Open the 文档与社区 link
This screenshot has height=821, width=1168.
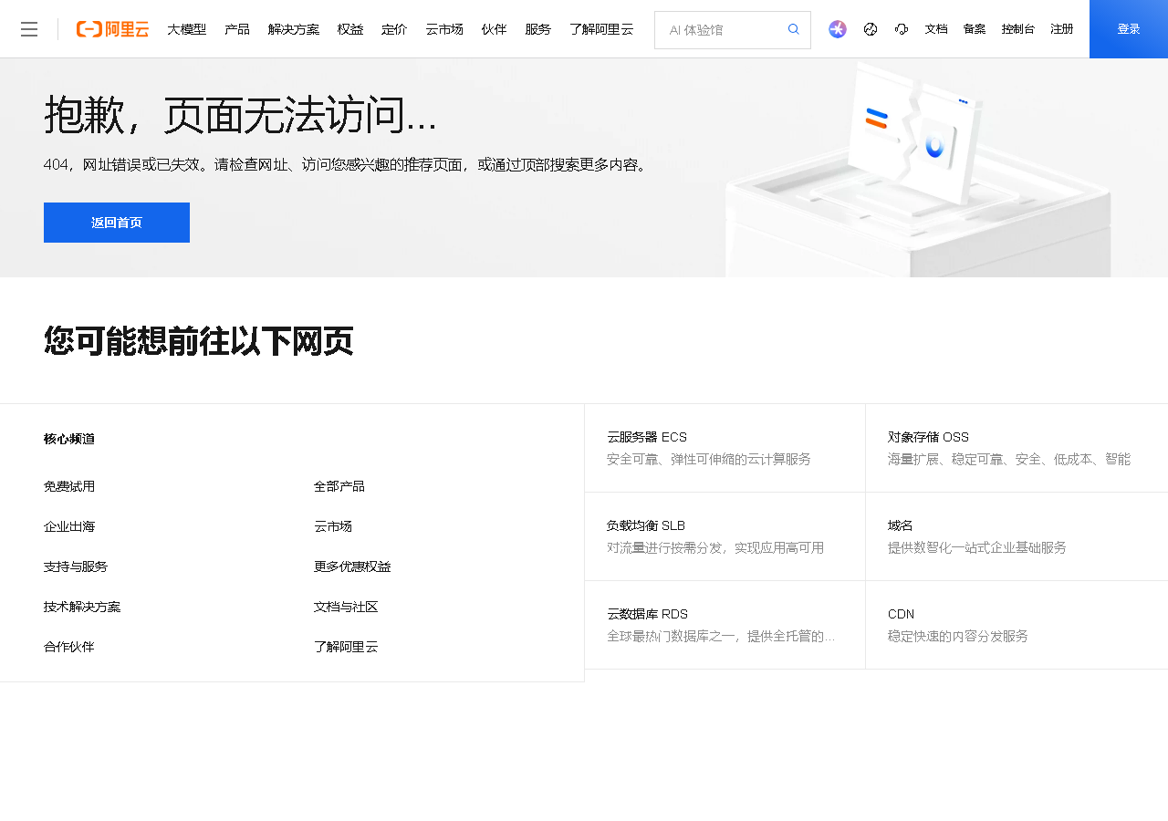pyautogui.click(x=346, y=607)
